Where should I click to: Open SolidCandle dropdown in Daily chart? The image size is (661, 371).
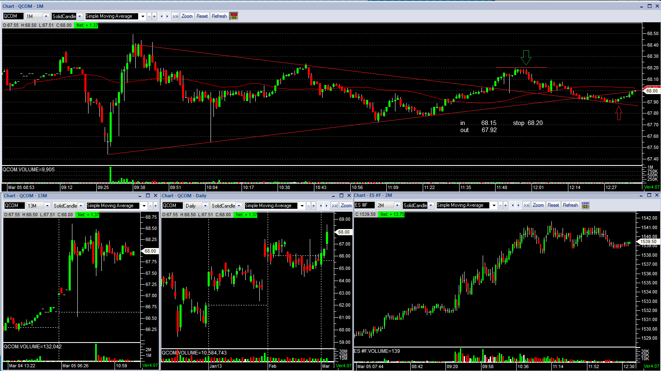[239, 206]
